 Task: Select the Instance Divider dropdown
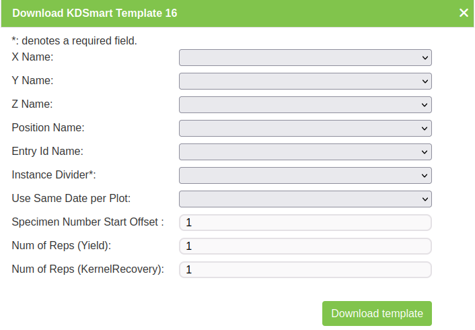[305, 176]
